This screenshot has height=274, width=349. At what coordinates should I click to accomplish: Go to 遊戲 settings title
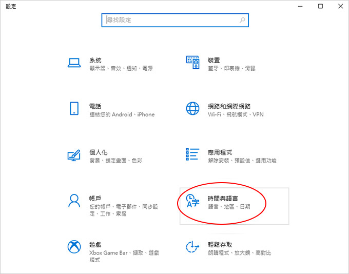click(x=95, y=245)
